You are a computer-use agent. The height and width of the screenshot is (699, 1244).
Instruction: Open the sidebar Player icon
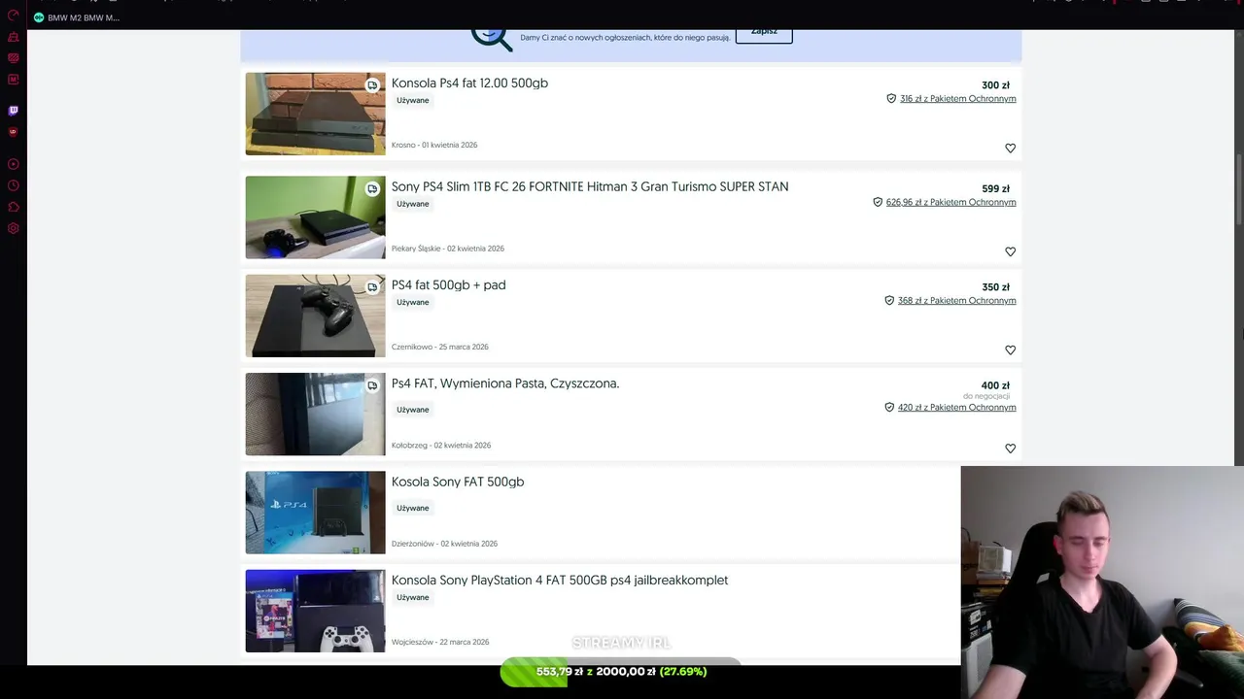14,164
